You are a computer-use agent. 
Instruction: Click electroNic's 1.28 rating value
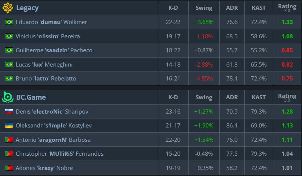click(287, 112)
